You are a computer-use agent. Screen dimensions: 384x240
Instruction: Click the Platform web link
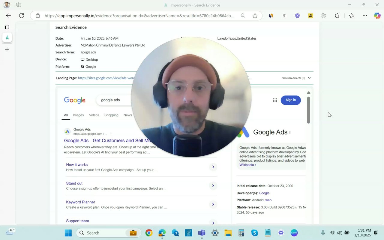click(268, 200)
